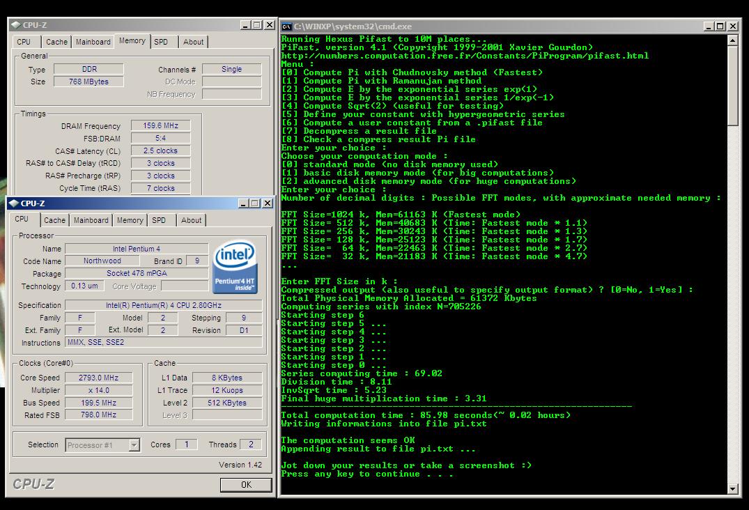This screenshot has height=510, width=749.
Task: Close the cmd.exe window
Action: click(x=733, y=26)
